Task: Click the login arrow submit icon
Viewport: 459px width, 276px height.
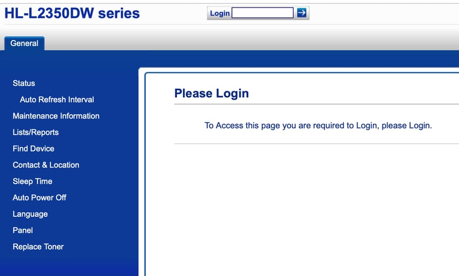Action: 301,13
